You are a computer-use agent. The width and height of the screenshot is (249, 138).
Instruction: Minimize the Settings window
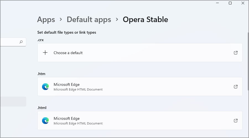point(217,3)
